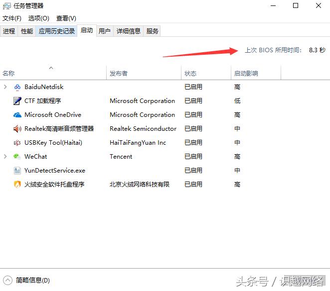The height and width of the screenshot is (291, 330).
Task: Open the 查看(V) menu
Action: 66,18
